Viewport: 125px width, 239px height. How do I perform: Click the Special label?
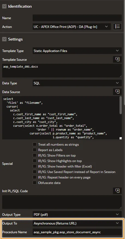click(x=7, y=164)
